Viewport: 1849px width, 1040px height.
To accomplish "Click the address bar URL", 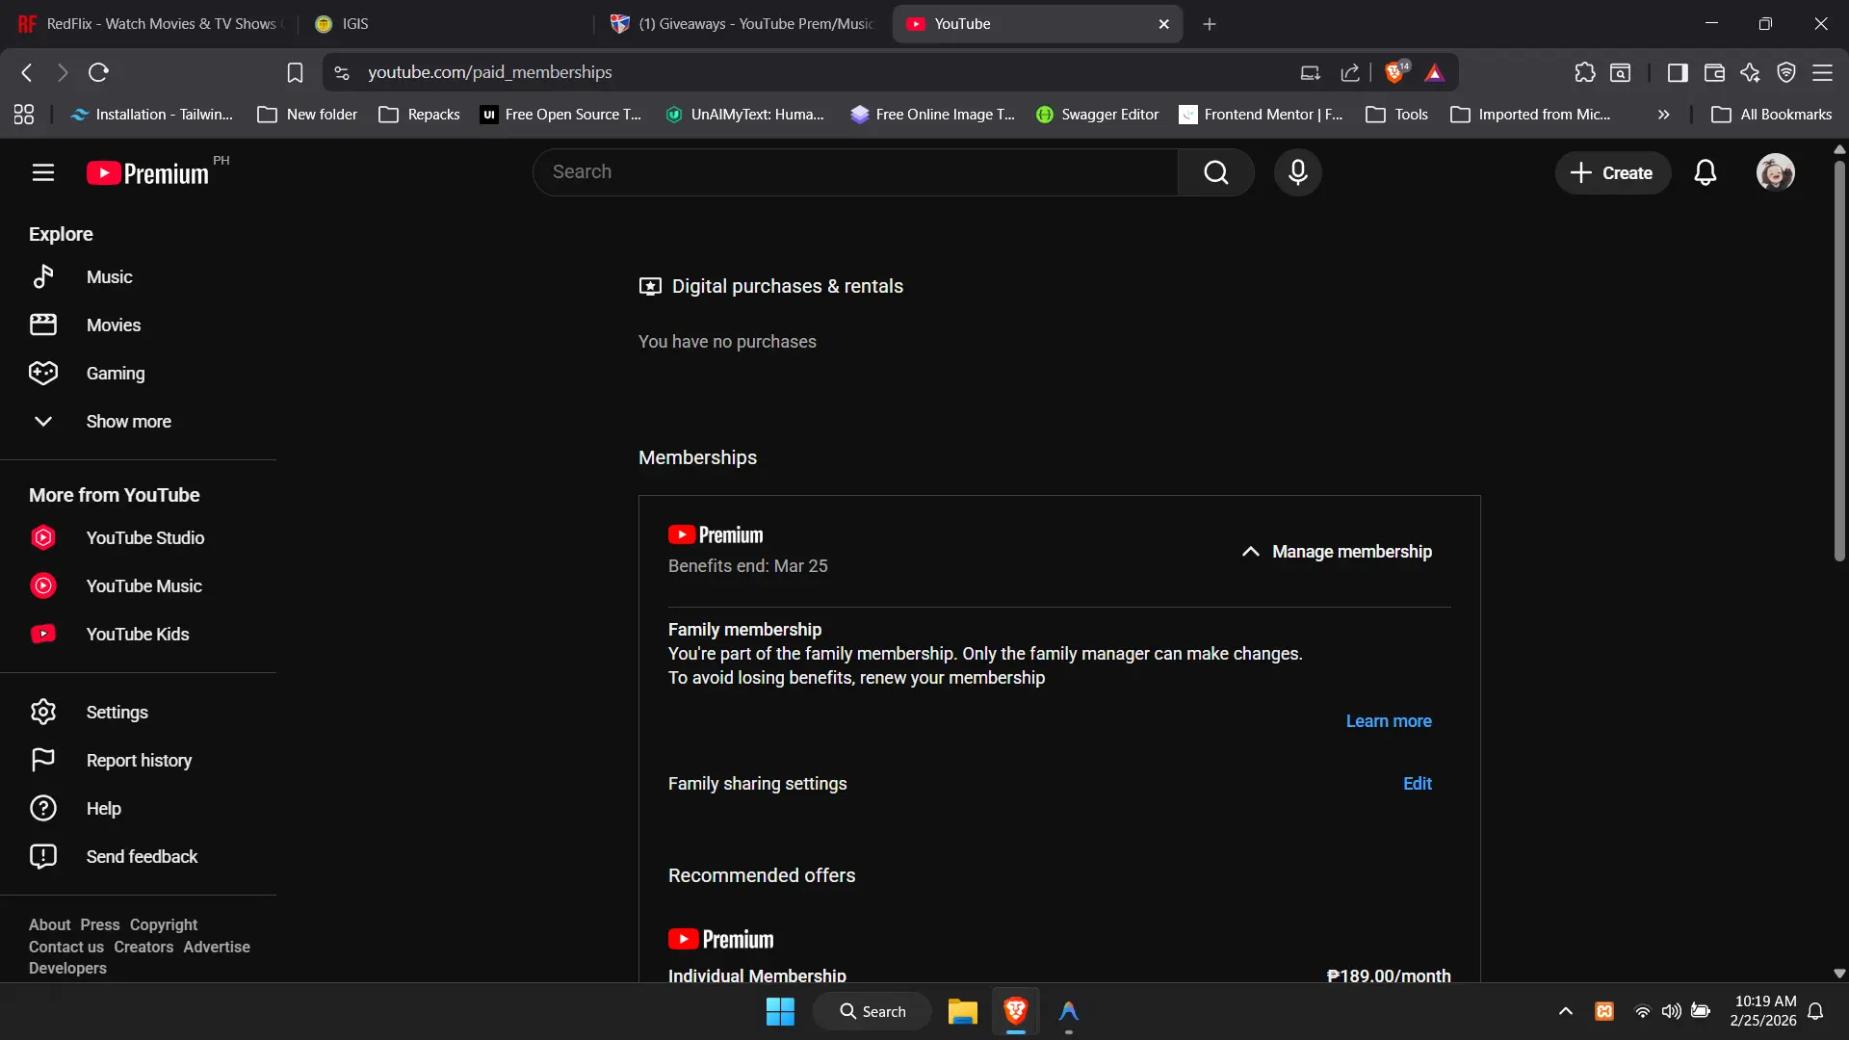I will 490,72.
